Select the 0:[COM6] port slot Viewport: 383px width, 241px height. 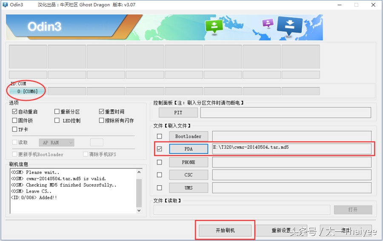click(x=28, y=91)
